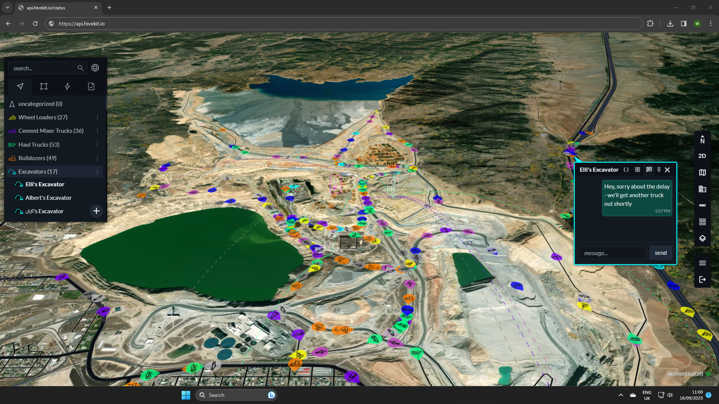Open the options menu for Wheel Loaders
Screen dimensions: 719x404
coord(97,117)
